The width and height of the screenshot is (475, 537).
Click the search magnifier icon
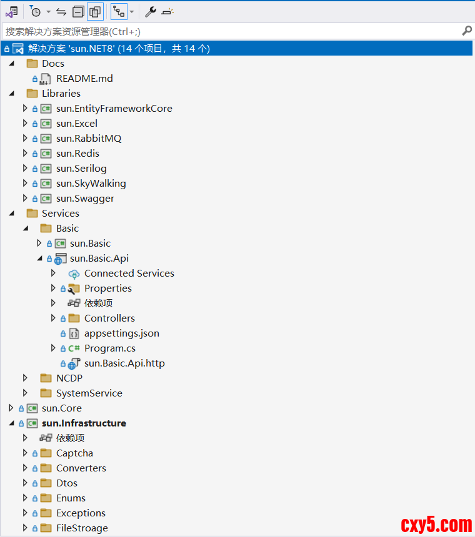[x=466, y=31]
